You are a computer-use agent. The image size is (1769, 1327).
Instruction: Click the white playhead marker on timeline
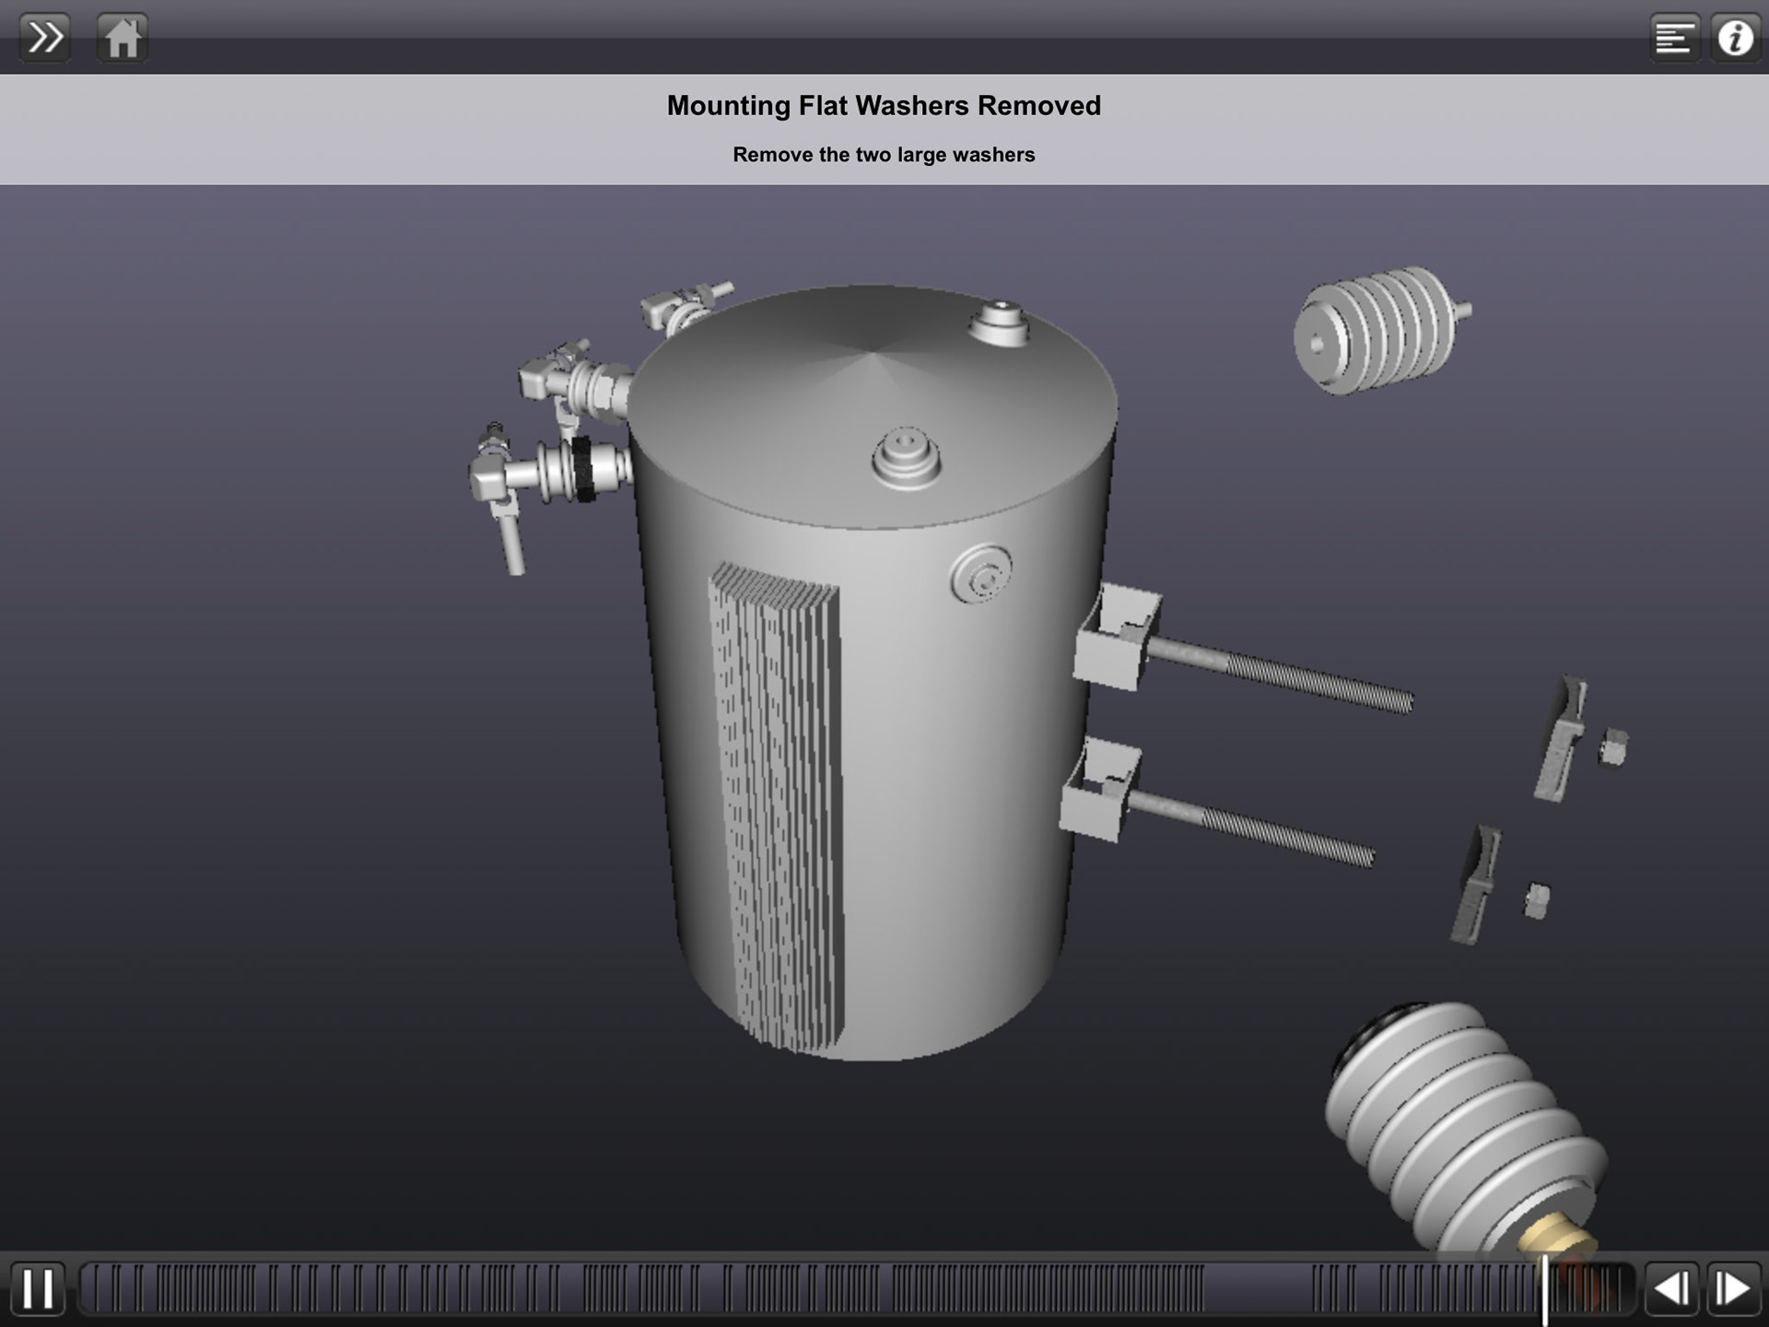coord(1545,1288)
